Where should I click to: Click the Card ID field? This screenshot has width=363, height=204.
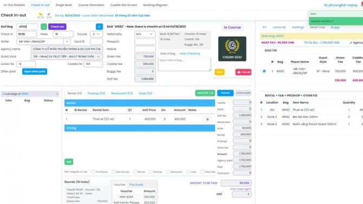[96, 42]
